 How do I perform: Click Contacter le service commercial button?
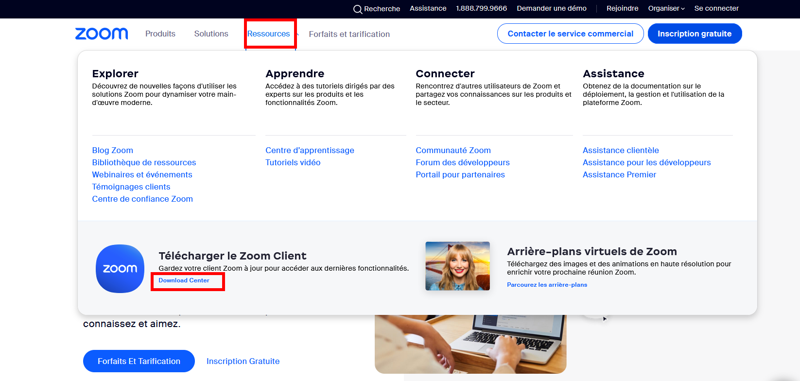pos(571,34)
